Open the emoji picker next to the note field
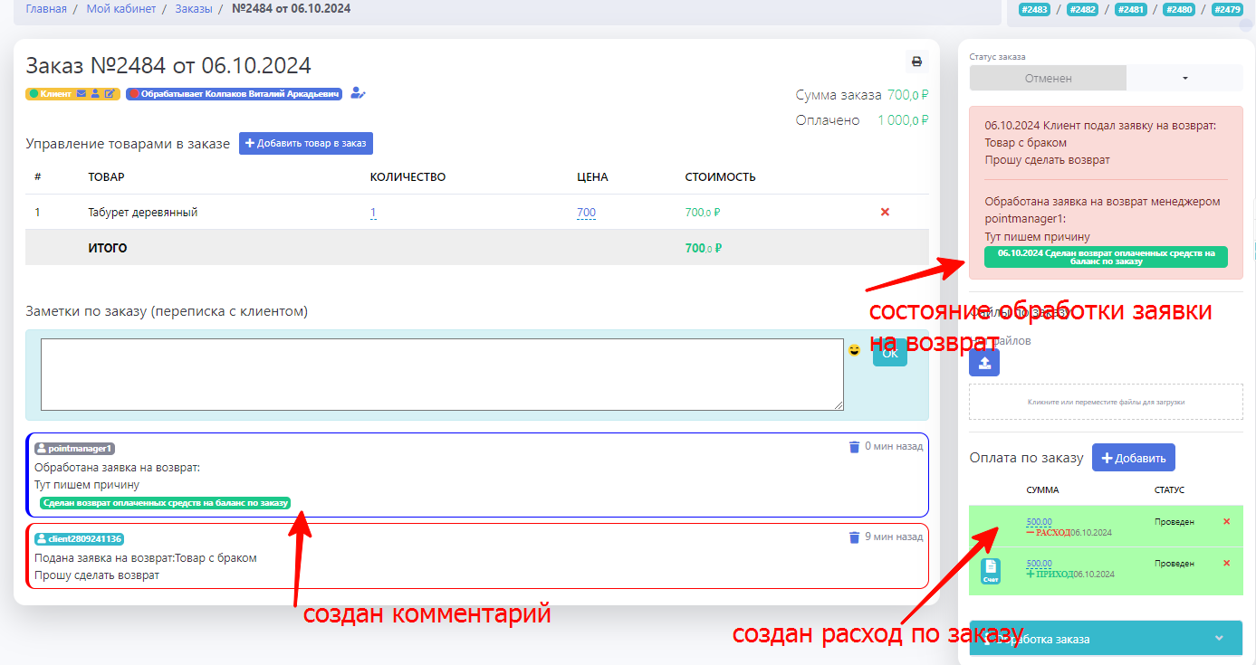Viewport: 1256px width, 665px height. pyautogui.click(x=854, y=350)
